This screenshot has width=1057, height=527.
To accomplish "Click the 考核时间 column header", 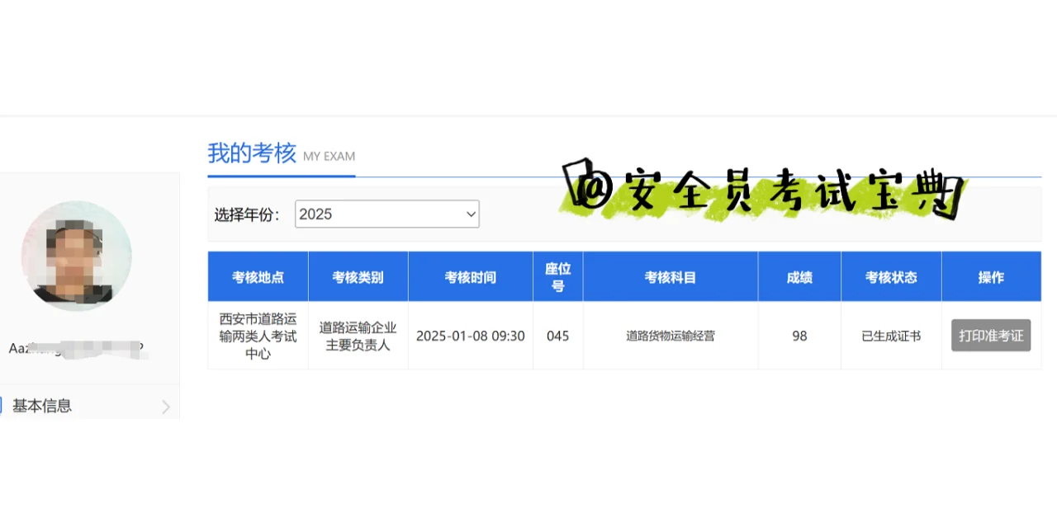I will [470, 276].
